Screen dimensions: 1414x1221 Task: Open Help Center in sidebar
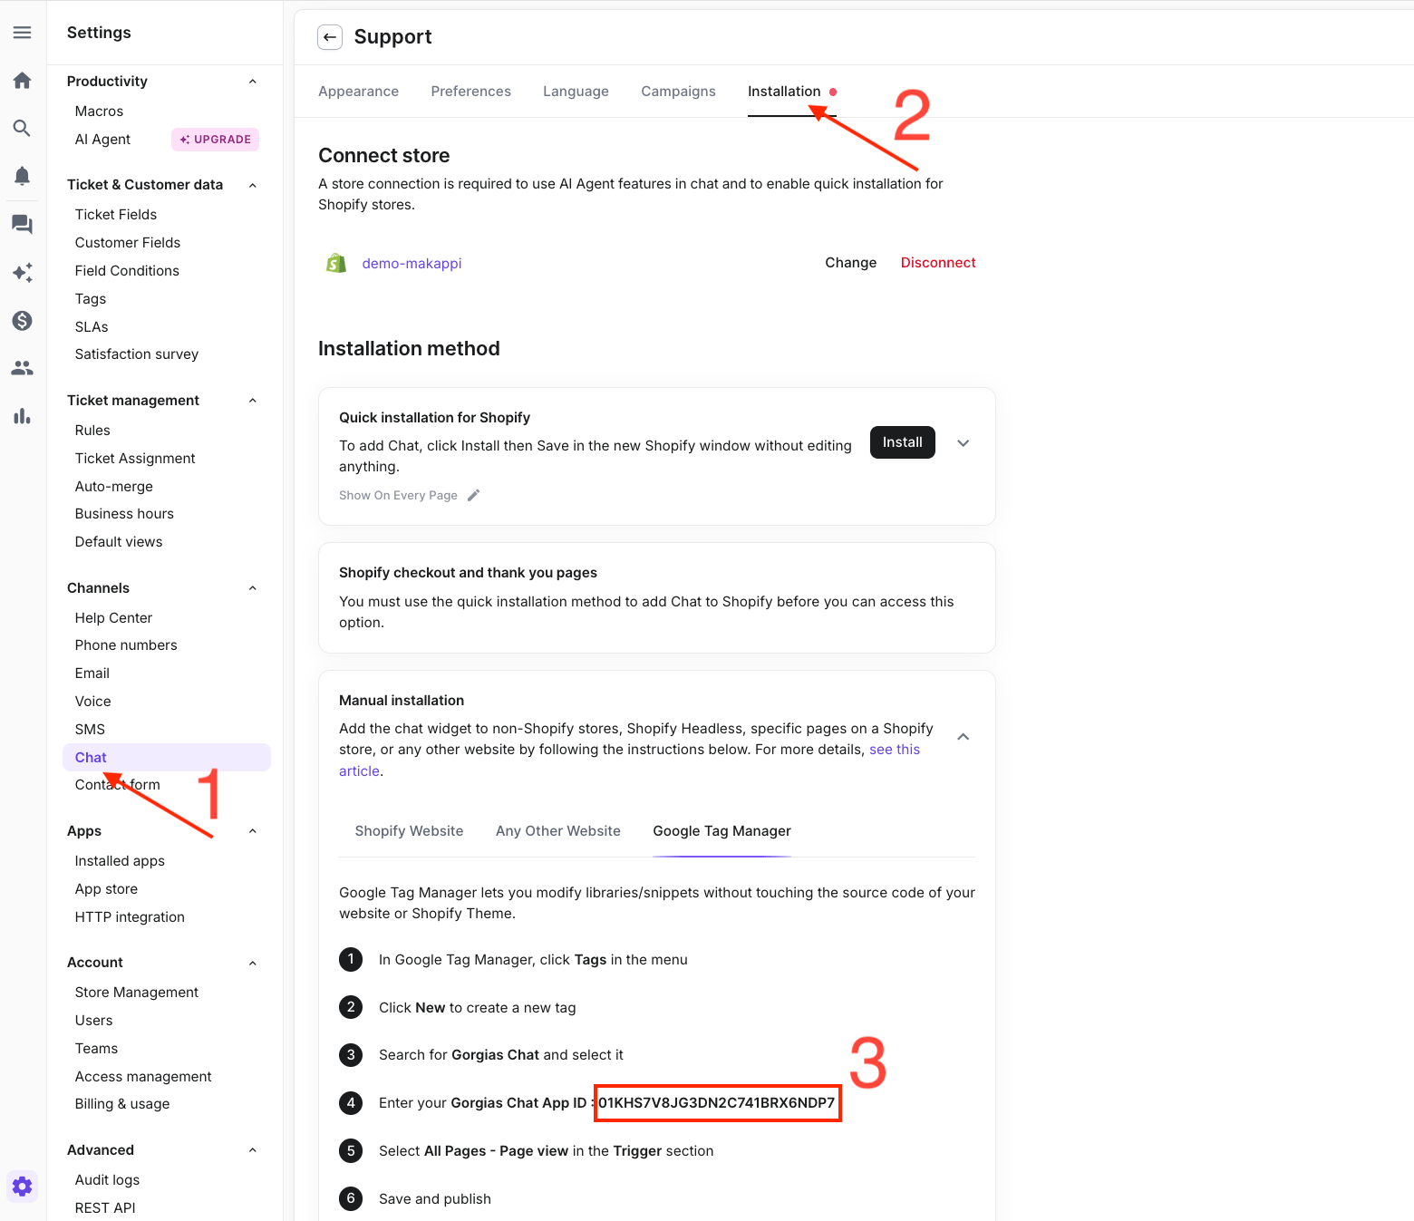tap(113, 618)
